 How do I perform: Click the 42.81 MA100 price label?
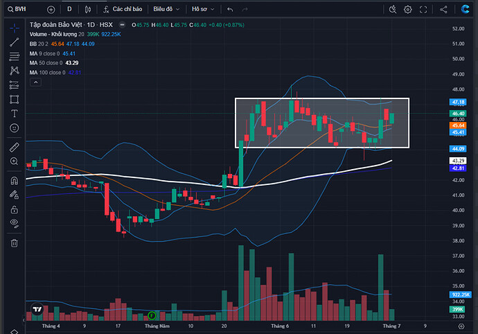tap(458, 168)
